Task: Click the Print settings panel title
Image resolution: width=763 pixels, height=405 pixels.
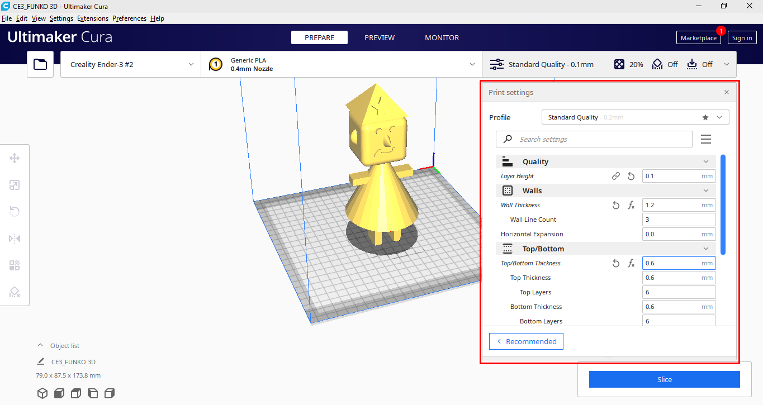Action: pos(511,92)
